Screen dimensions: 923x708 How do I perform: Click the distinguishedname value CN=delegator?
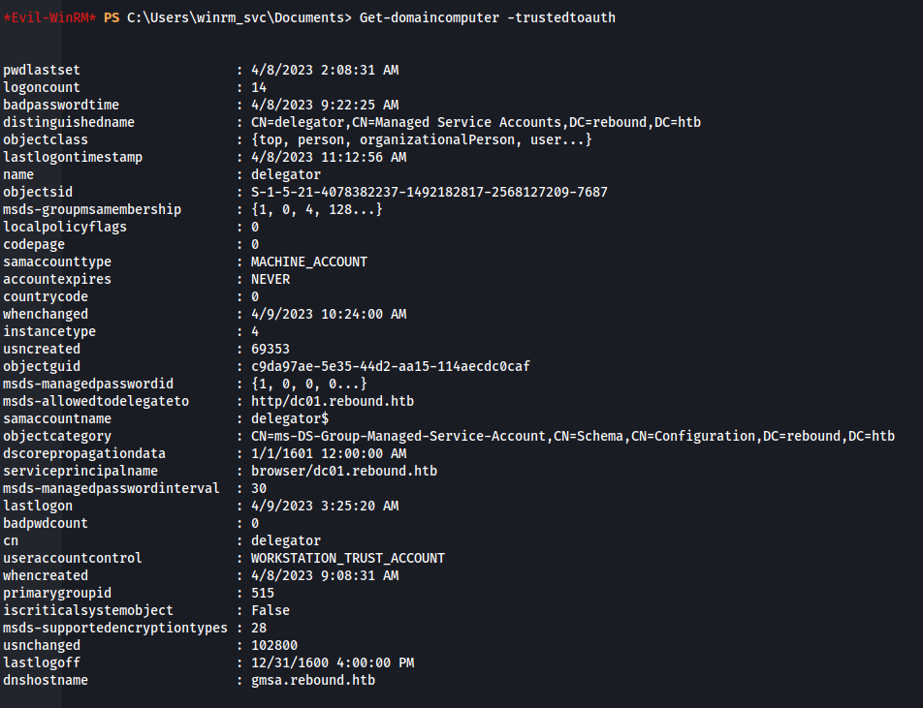click(475, 122)
